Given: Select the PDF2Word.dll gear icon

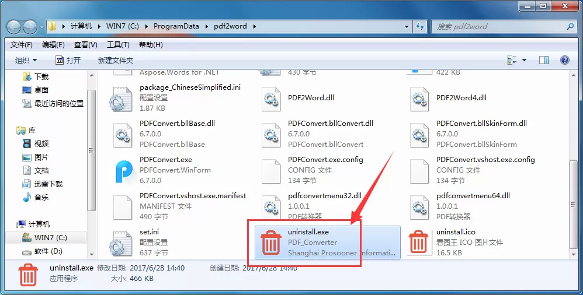Looking at the screenshot, I should tap(271, 99).
